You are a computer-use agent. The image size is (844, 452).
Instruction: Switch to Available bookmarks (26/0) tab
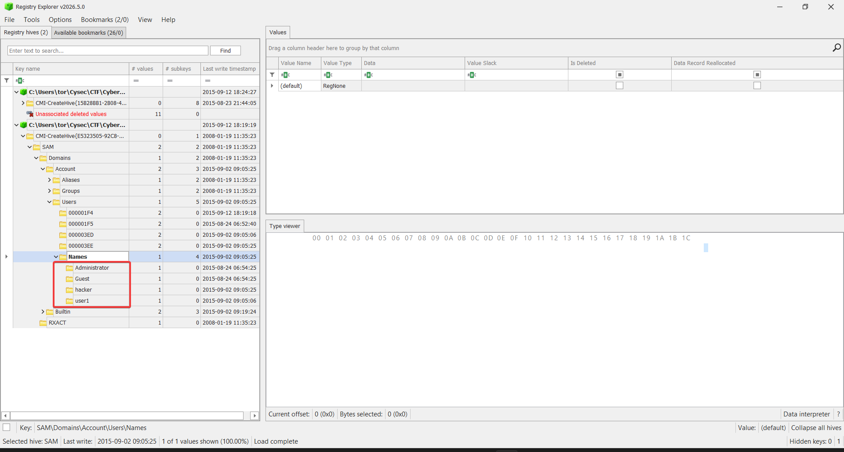[89, 33]
